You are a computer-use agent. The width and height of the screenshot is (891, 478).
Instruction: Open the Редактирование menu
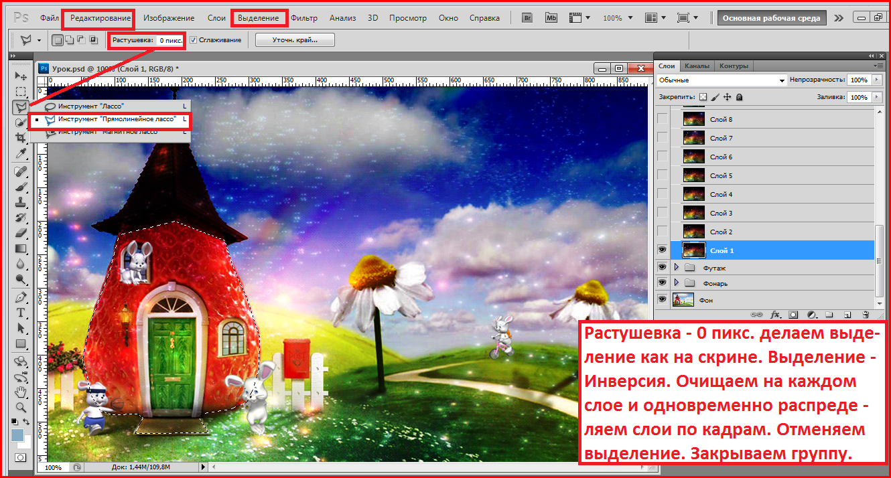[100, 18]
